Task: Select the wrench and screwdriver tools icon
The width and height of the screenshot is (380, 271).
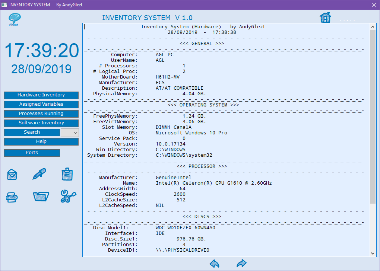Action: pos(67,197)
